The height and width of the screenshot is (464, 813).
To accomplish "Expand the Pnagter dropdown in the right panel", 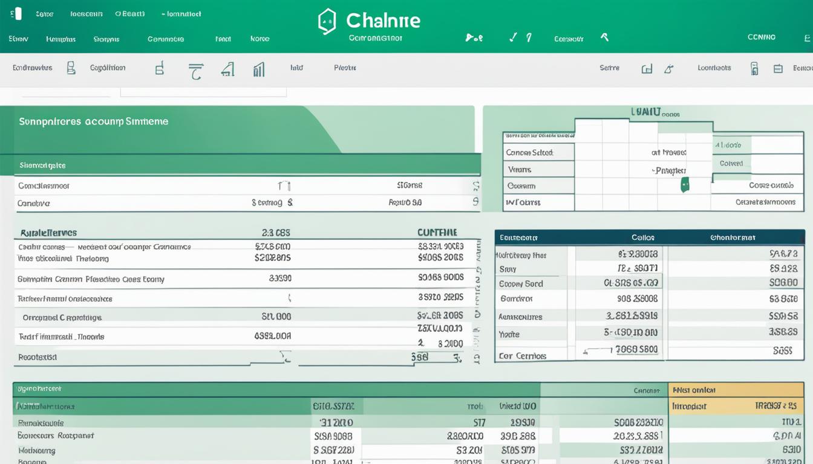I will click(670, 170).
